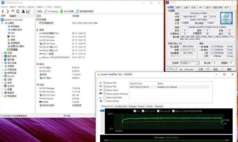
Task: Enable Stress GPU(s) checkbox
Action: [x=105, y=101]
